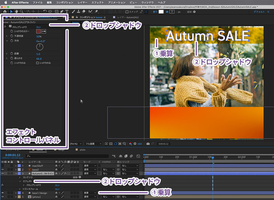Click the shadow color red swatch
Viewport: 274px width, 200px height.
38,31
